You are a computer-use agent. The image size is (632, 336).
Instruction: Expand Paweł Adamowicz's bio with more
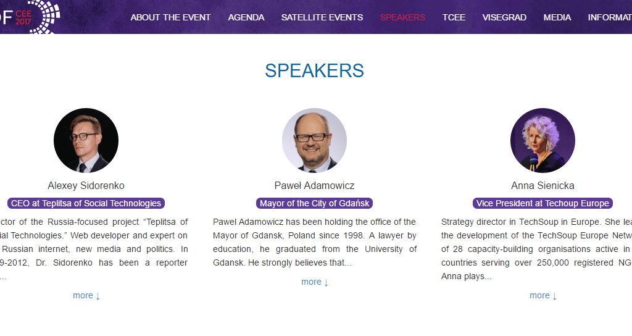[315, 282]
